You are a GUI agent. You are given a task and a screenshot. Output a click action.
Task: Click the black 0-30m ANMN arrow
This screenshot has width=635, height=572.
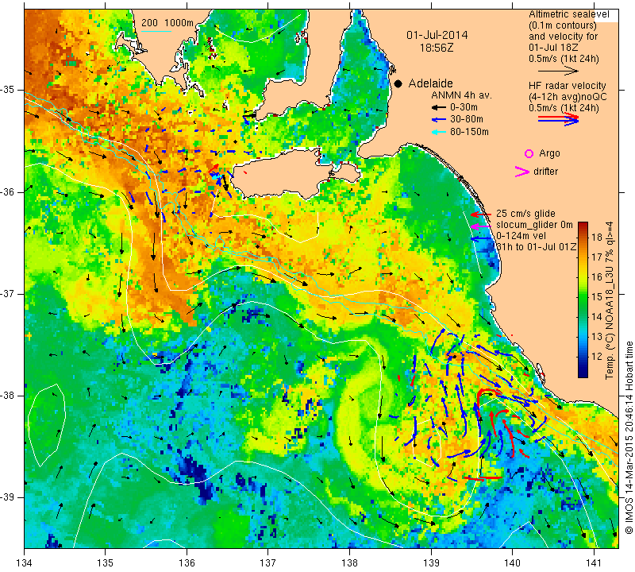click(439, 107)
